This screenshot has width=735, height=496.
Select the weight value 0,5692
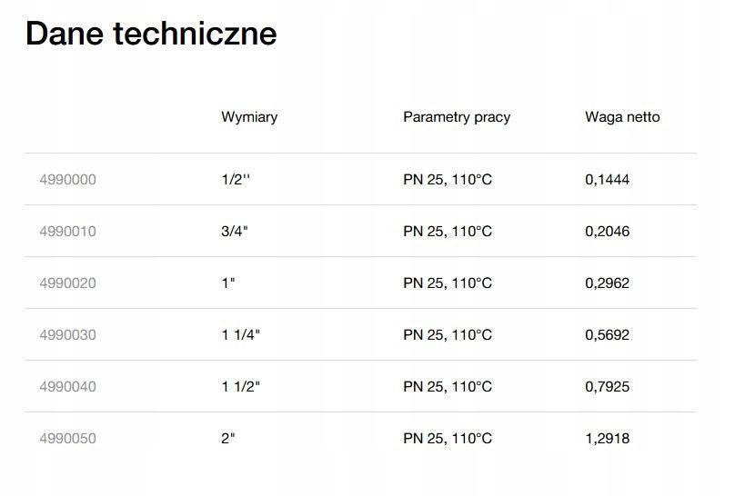point(607,335)
